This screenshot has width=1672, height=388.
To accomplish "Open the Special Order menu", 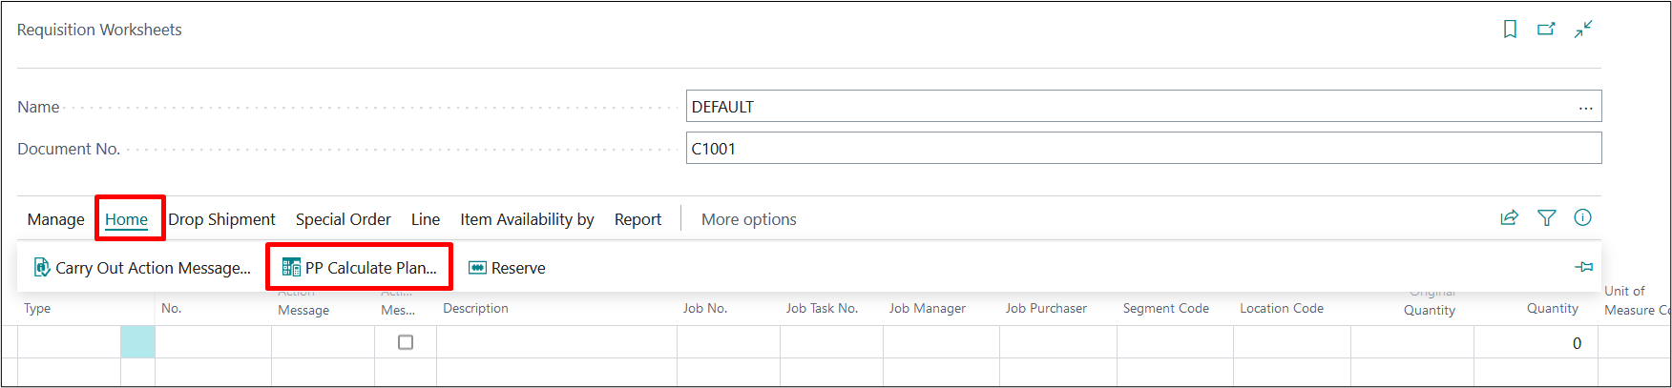I will tap(343, 219).
